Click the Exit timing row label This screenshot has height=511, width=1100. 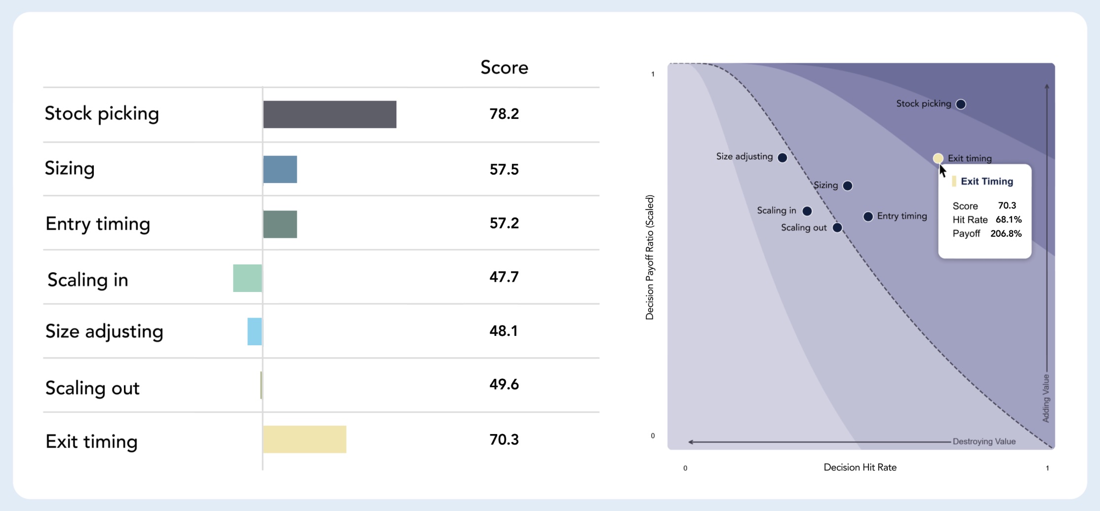pyautogui.click(x=91, y=441)
